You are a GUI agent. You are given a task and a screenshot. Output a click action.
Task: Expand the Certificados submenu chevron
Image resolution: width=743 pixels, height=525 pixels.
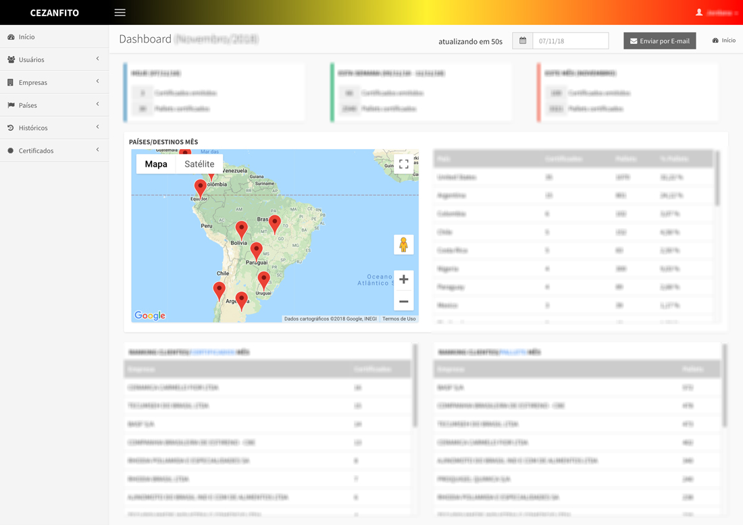[98, 150]
